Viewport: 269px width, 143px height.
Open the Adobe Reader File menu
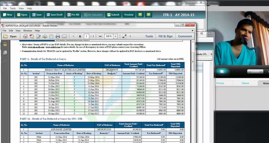tap(4, 31)
